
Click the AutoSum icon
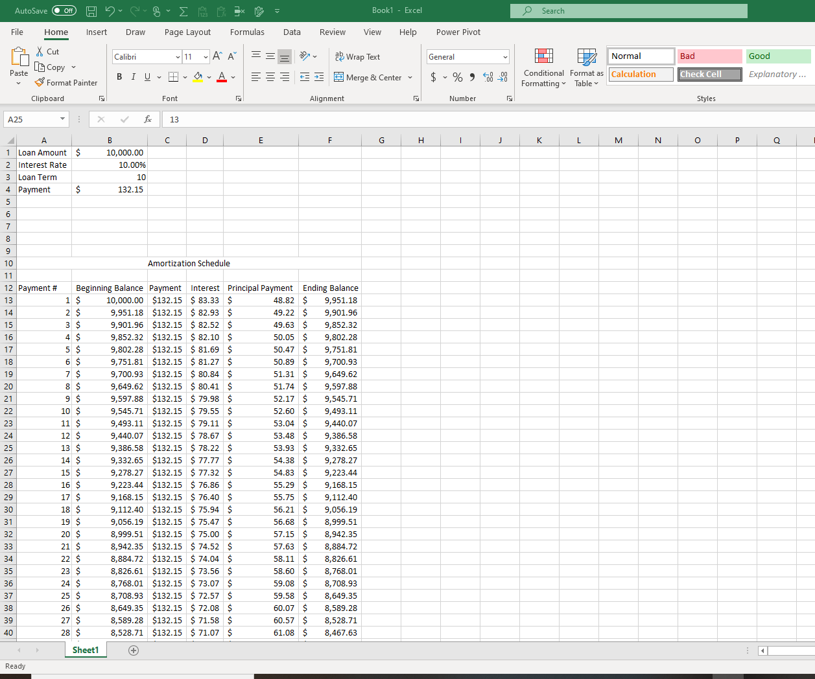coord(183,10)
